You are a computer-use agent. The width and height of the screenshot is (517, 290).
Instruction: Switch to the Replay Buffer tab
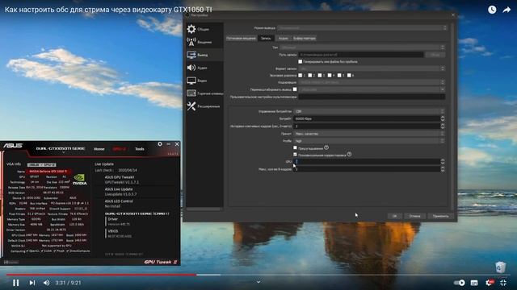[305, 38]
